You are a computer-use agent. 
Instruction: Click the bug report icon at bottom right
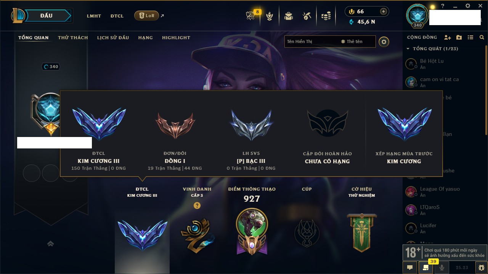tap(482, 268)
